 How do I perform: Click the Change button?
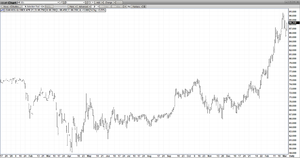pyautogui.click(x=108, y=2)
